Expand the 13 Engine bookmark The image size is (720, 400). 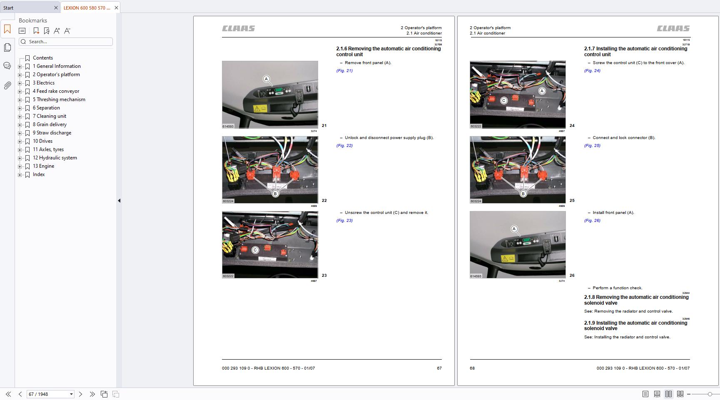pos(20,166)
